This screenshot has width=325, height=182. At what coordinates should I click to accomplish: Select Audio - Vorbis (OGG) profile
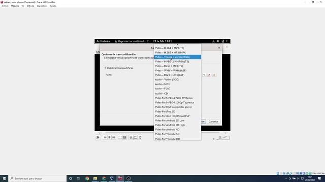(177, 80)
